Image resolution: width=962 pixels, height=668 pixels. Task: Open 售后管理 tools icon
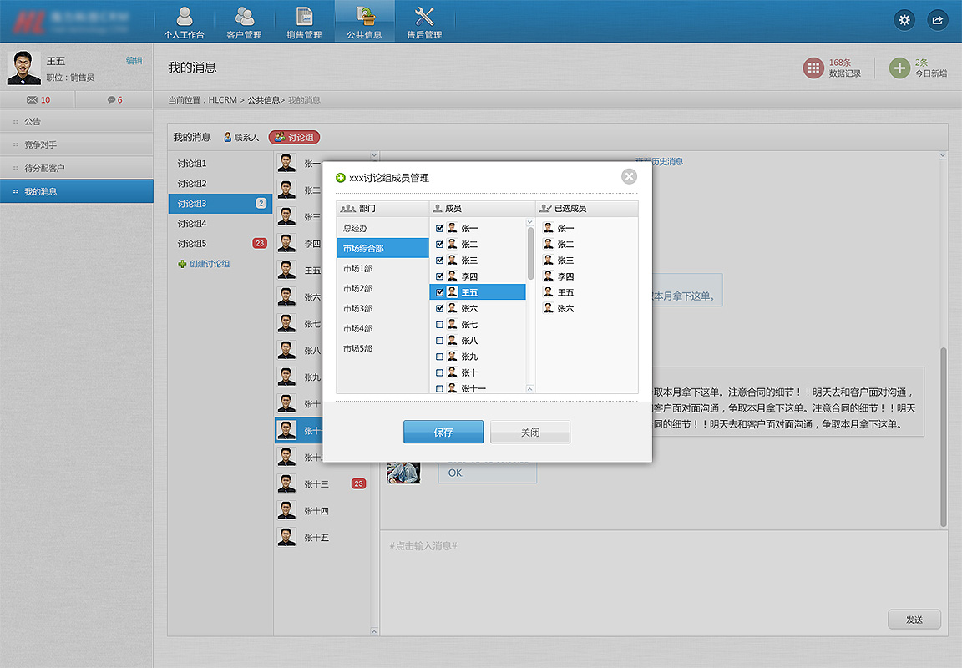coord(424,22)
